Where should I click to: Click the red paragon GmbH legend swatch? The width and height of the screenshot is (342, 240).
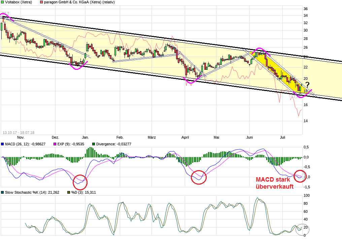[41, 2]
